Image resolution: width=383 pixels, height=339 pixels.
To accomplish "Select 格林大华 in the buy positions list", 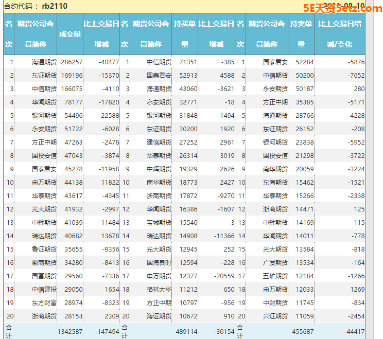I will click(159, 289).
